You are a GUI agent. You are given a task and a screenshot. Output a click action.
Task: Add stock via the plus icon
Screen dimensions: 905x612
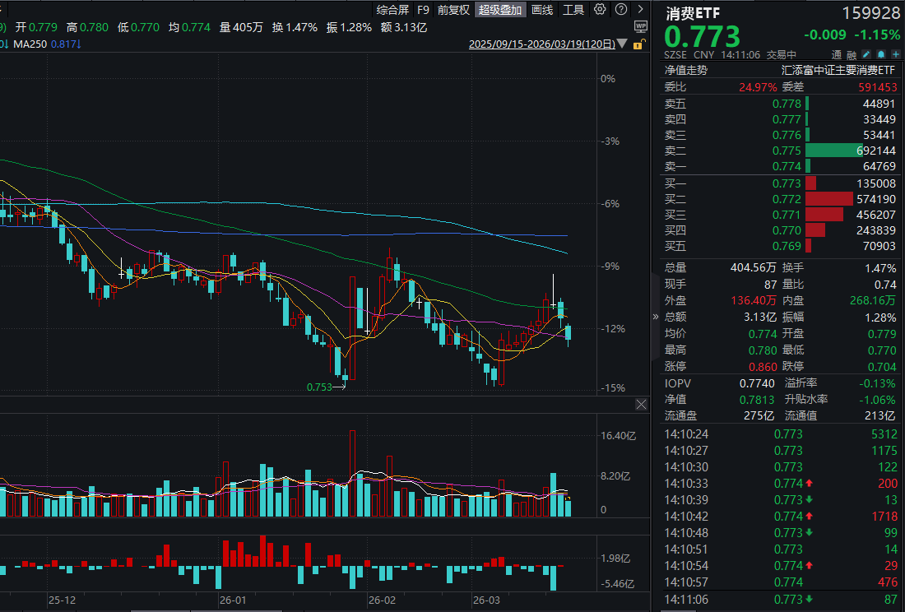pos(895,54)
